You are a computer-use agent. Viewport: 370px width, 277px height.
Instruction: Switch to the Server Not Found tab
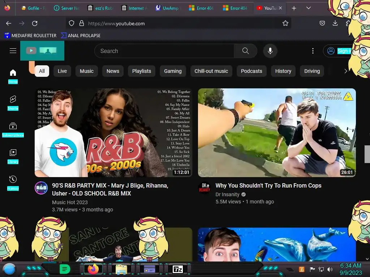(67, 8)
